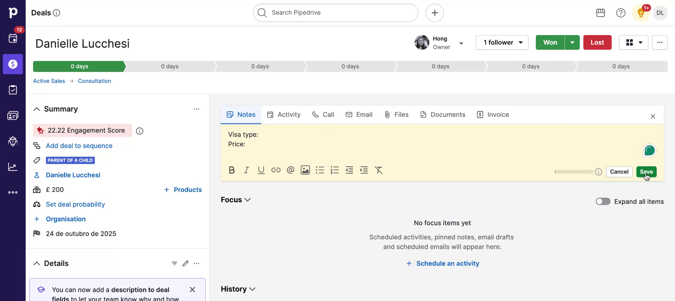This screenshot has width=675, height=301.
Task: Increase indent in the note
Action: (x=364, y=170)
